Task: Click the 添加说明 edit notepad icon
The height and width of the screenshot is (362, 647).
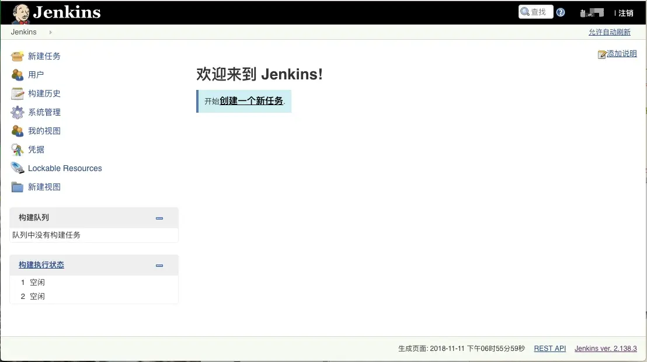Action: tap(602, 54)
